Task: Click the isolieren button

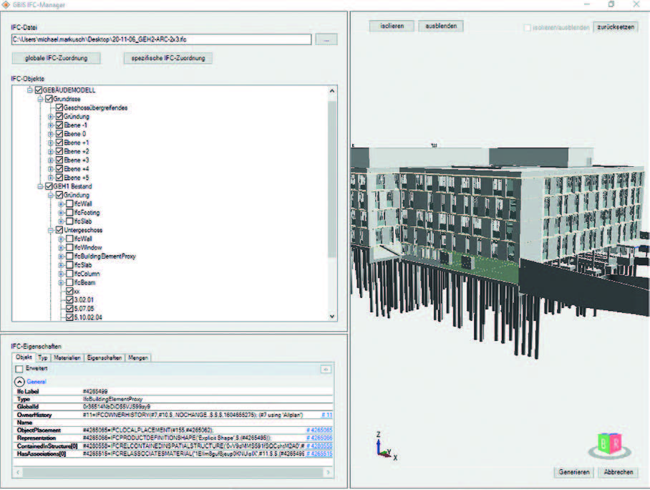Action: coord(392,26)
